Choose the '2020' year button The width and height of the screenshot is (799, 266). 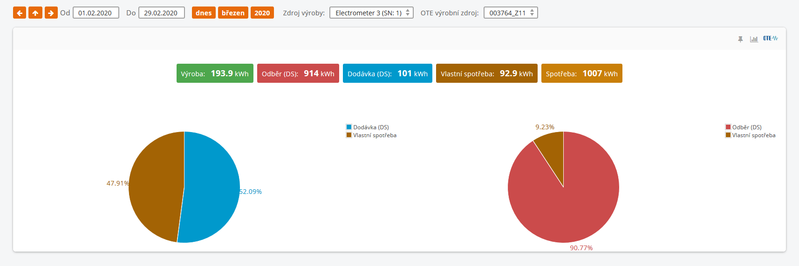[x=262, y=13]
